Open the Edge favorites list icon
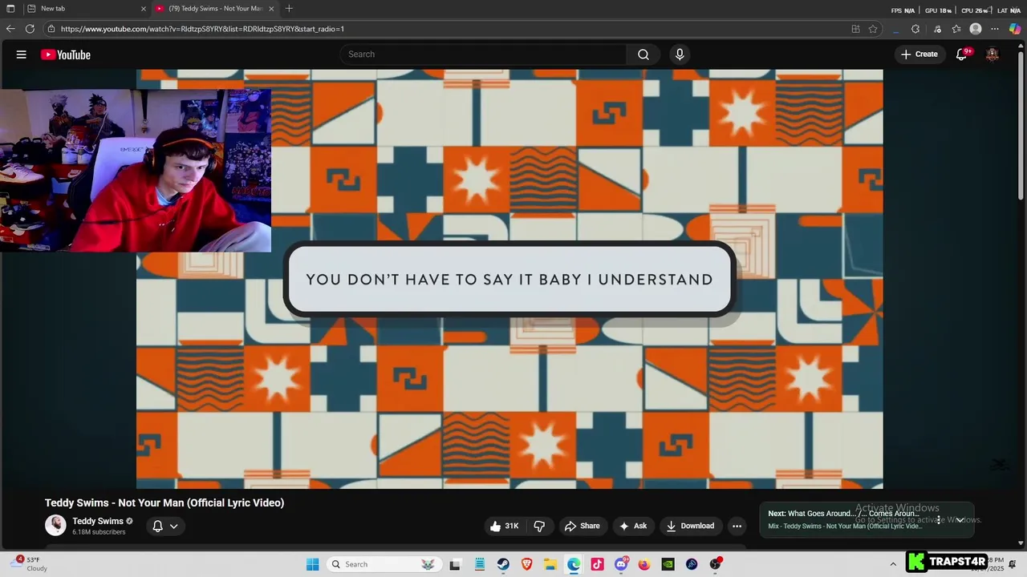 coord(956,29)
